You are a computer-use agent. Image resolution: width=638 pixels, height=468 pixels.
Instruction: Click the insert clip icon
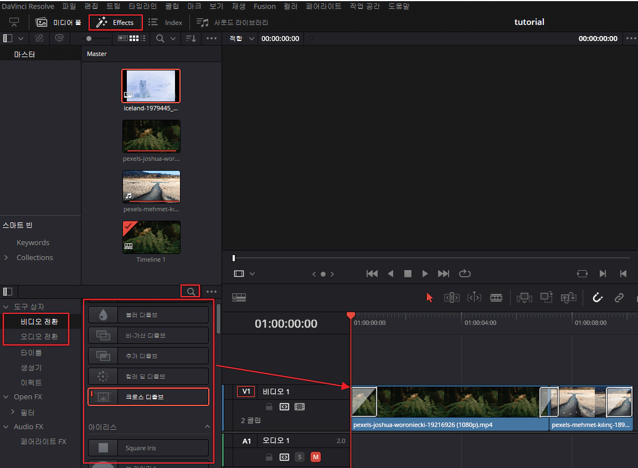click(524, 298)
